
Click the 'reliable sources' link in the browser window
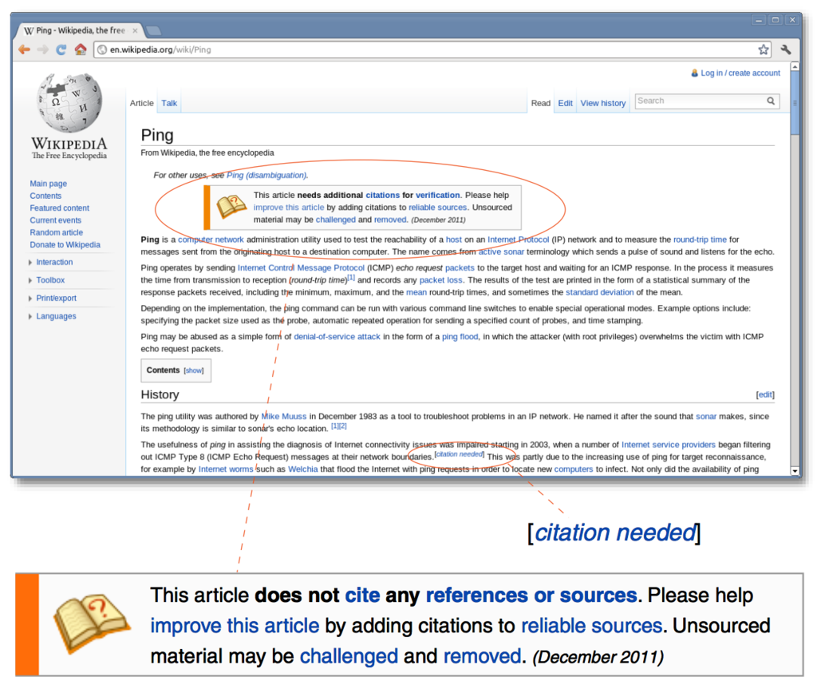tap(437, 207)
